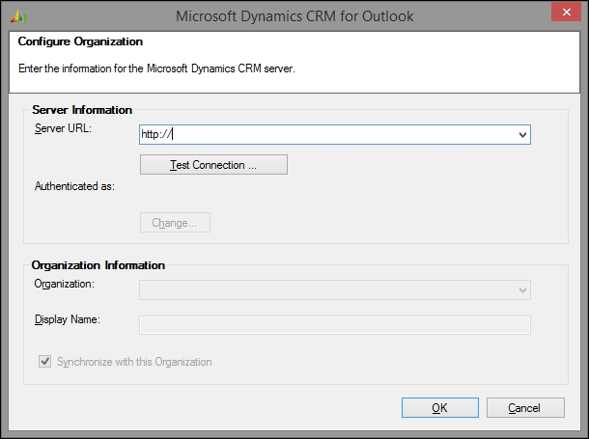Click the 'Enter the information for the Microsoft Dynamics CRM server' text
Viewport: 589px width, 439px height.
pyautogui.click(x=156, y=69)
